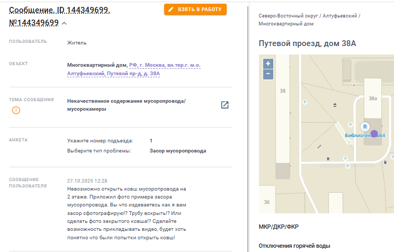The width and height of the screenshot is (394, 252).
Task: Click the orange warning icon under ТЕМА СООБЩЕНИЯ
Action: click(x=16, y=110)
